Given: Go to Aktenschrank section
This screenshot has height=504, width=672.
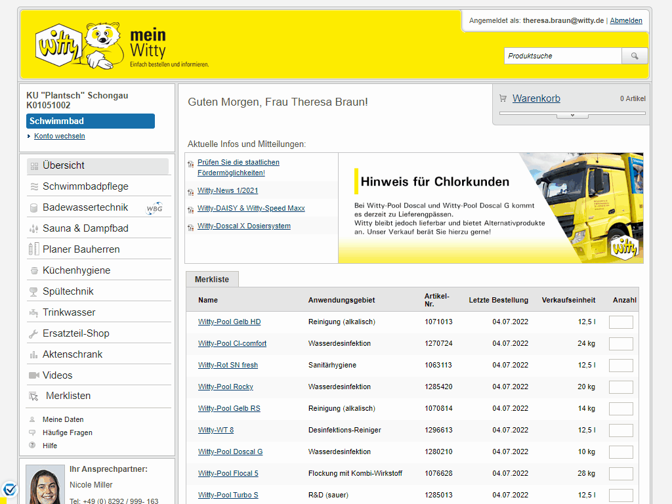Looking at the screenshot, I should tap(72, 354).
